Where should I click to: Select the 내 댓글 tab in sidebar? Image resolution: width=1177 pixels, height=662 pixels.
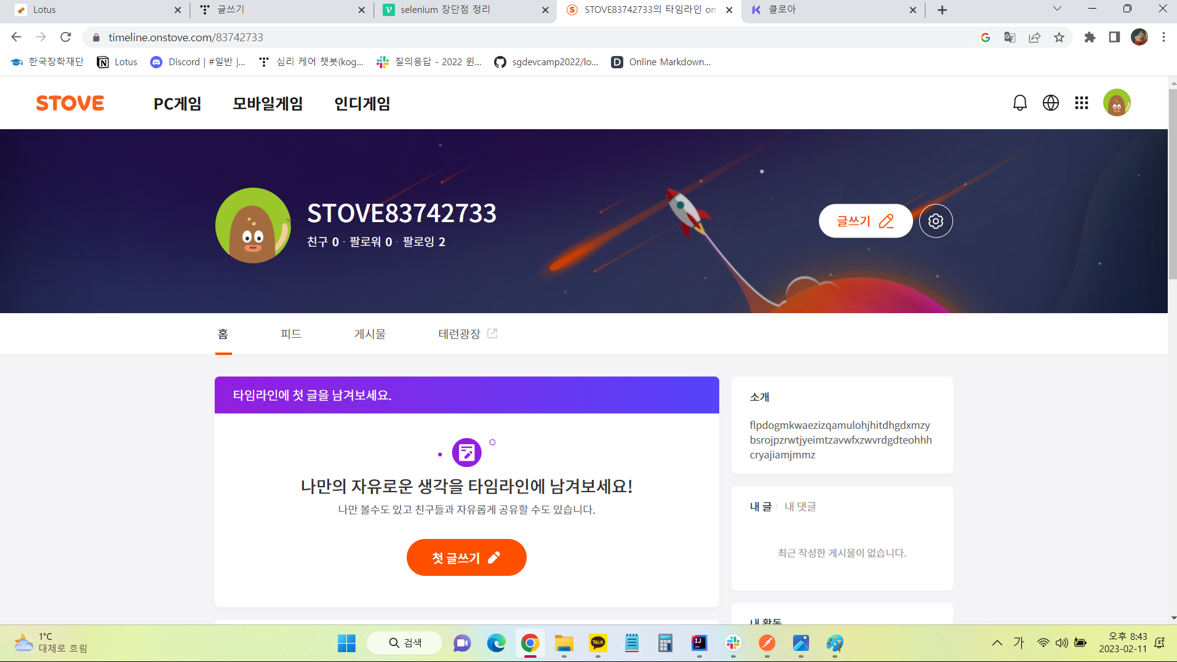click(800, 507)
